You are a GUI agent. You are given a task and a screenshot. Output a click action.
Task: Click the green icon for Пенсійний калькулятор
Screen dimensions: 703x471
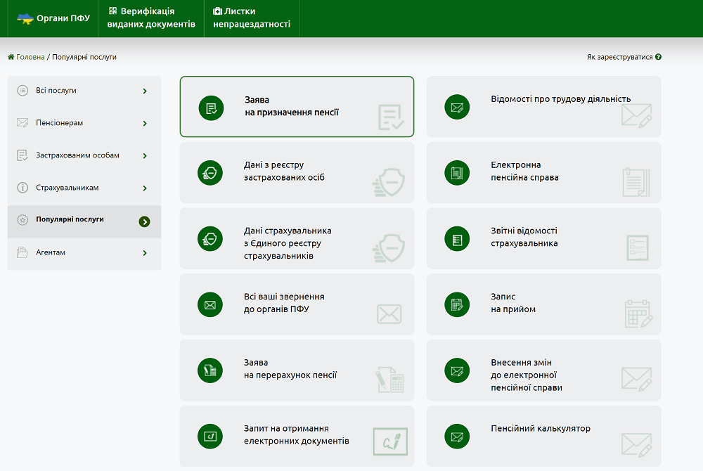(x=457, y=437)
